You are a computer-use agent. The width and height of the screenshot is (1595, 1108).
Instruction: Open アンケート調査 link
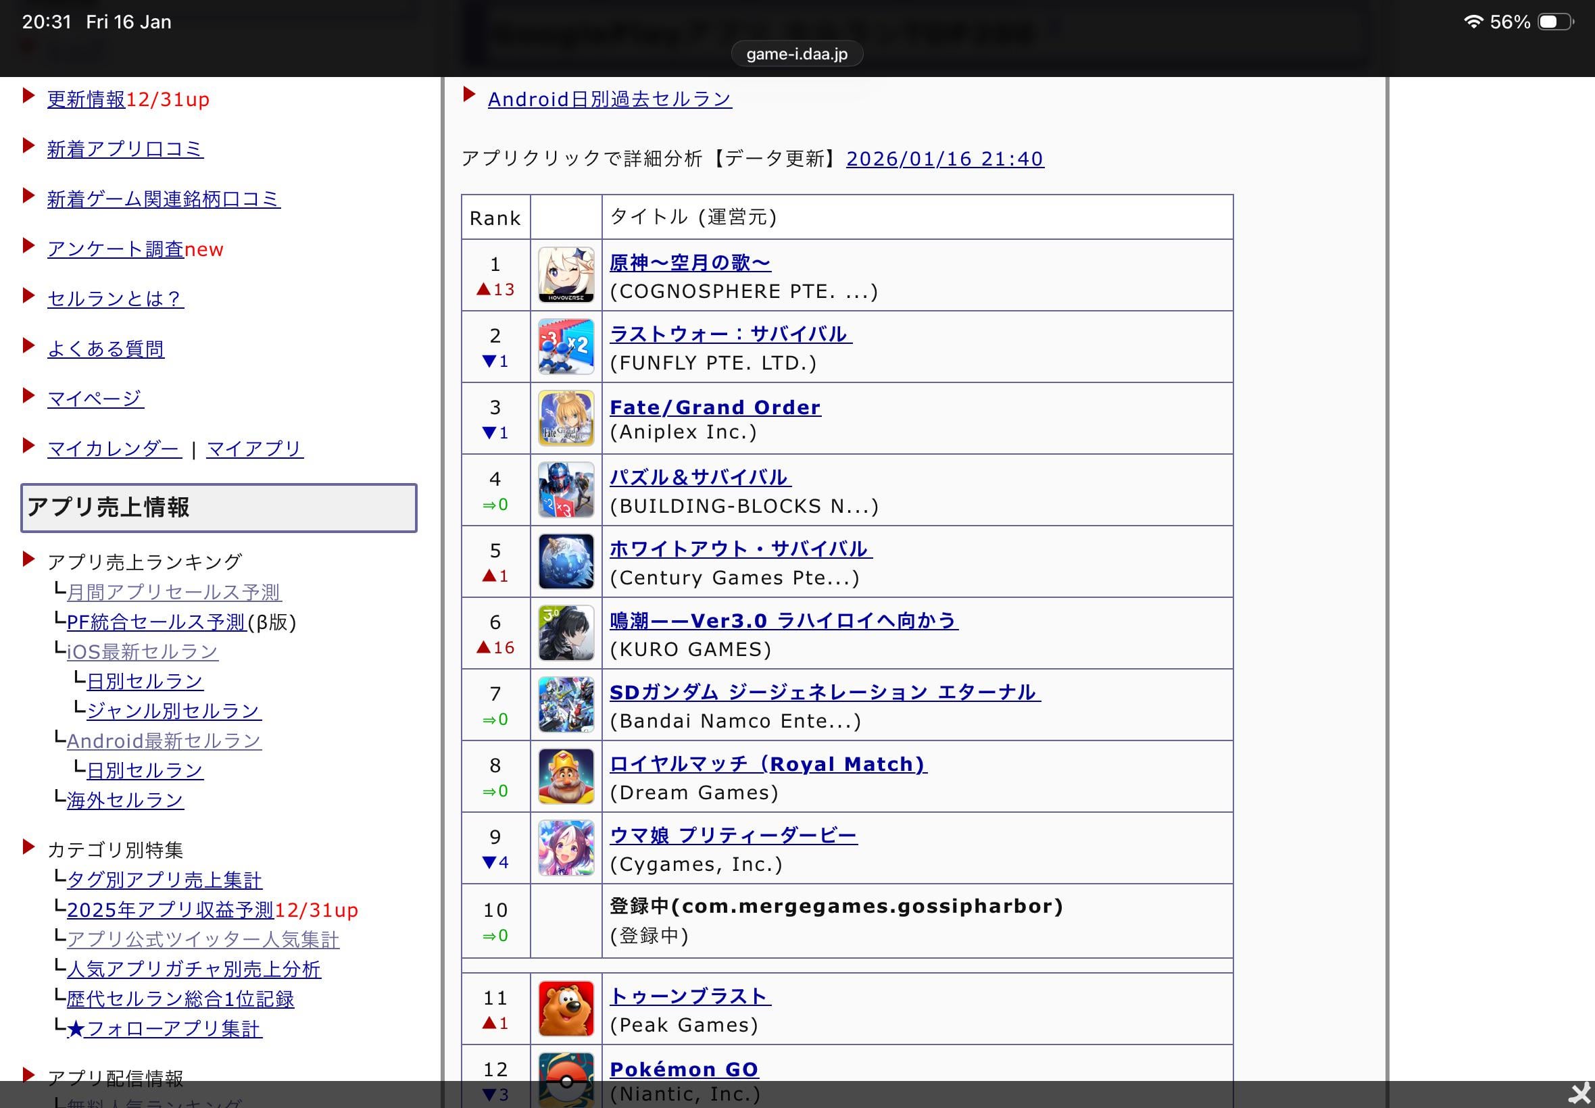116,249
